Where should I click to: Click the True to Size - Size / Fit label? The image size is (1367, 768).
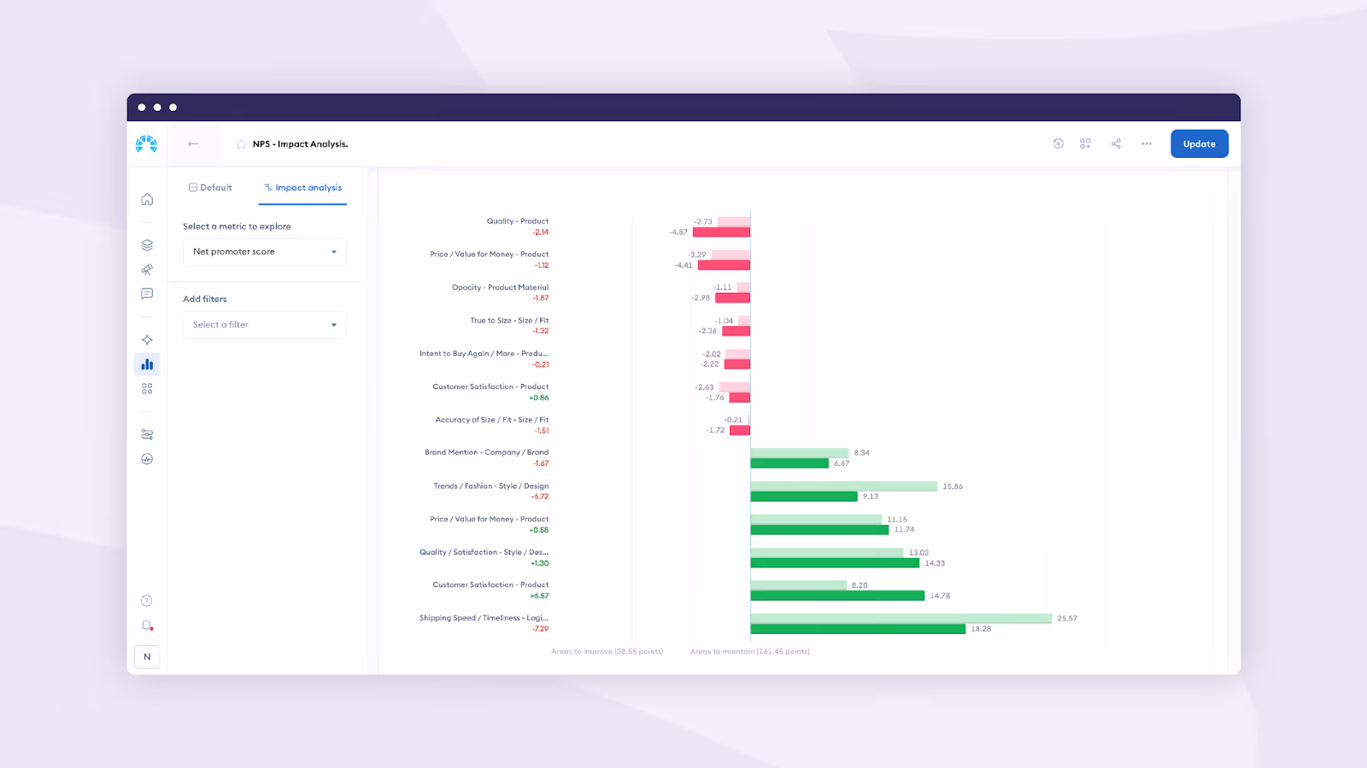[509, 321]
